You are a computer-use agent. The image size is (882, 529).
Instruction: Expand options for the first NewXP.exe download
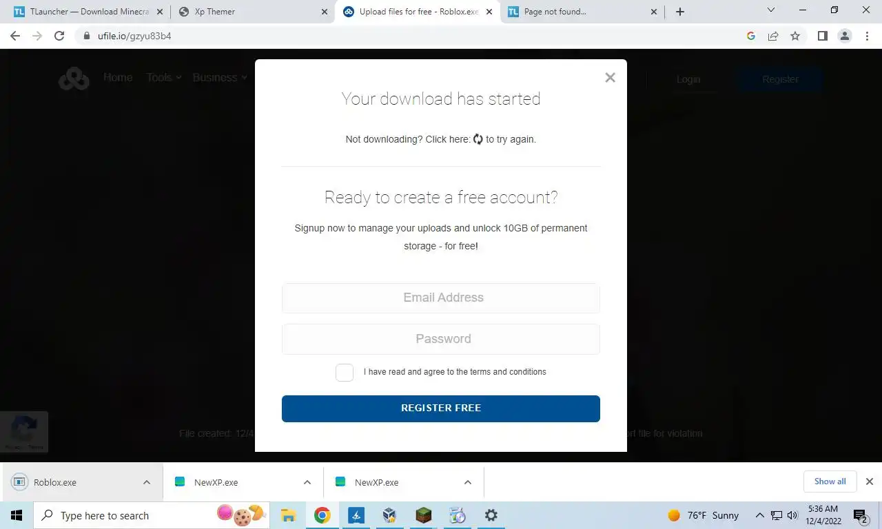point(307,482)
